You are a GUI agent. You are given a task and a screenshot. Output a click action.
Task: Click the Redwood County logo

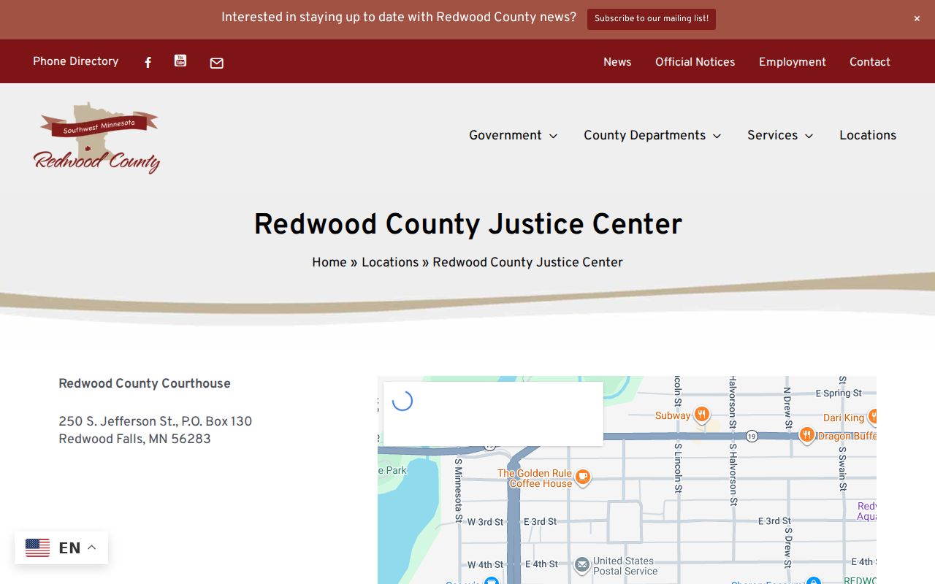[x=96, y=137]
